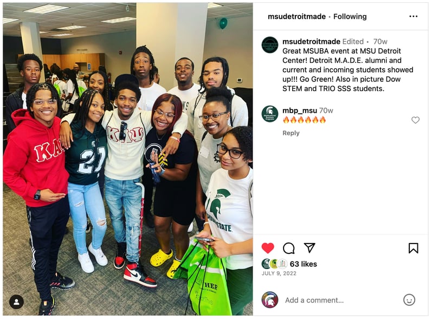Click the July 9, 2022 date
The width and height of the screenshot is (432, 319).
pos(279,273)
